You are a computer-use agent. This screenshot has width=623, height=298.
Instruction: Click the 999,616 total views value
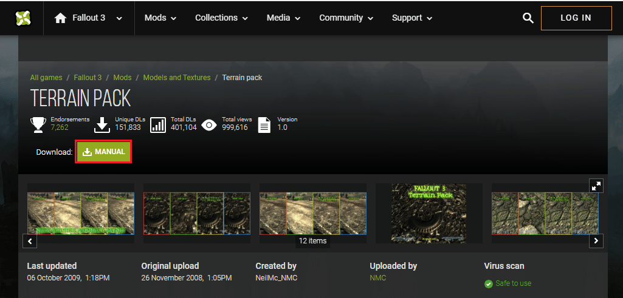point(235,127)
